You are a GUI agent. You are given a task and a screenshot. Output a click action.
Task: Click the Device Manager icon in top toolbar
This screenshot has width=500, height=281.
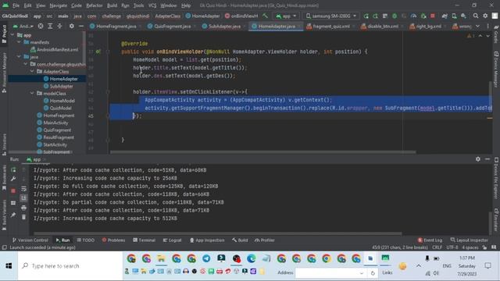tap(454, 16)
